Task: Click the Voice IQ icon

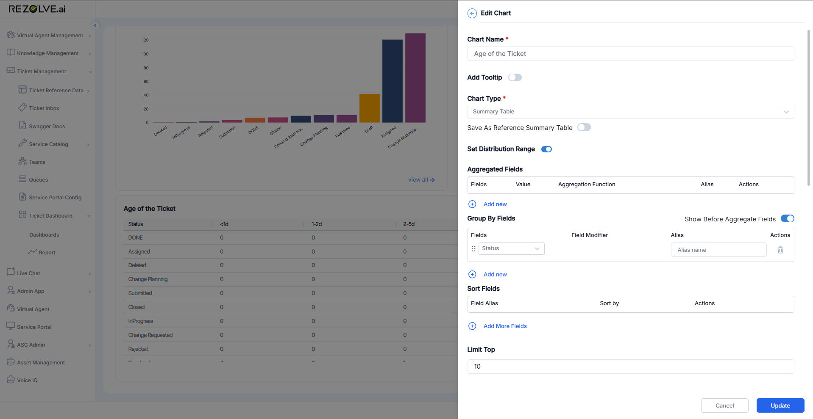Action: coord(11,380)
